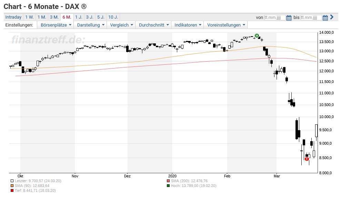The width and height of the screenshot is (341, 197).
Task: Select the 10 J. time range
Action: [113, 17]
